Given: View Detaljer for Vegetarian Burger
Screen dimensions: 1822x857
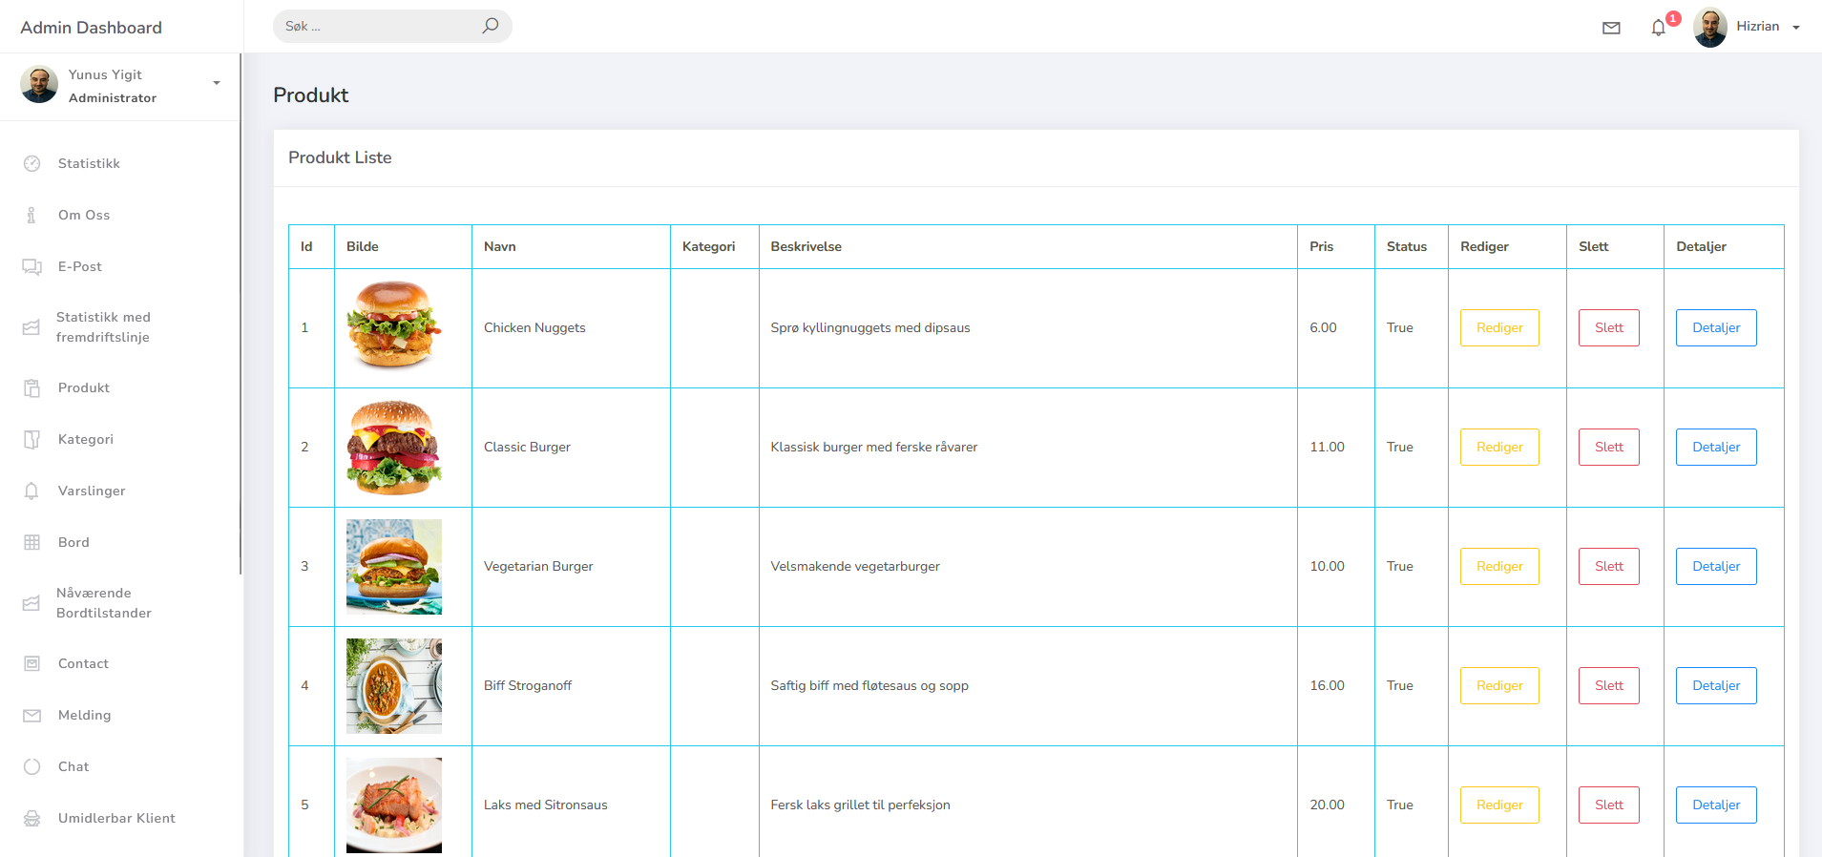Looking at the screenshot, I should tap(1715, 566).
